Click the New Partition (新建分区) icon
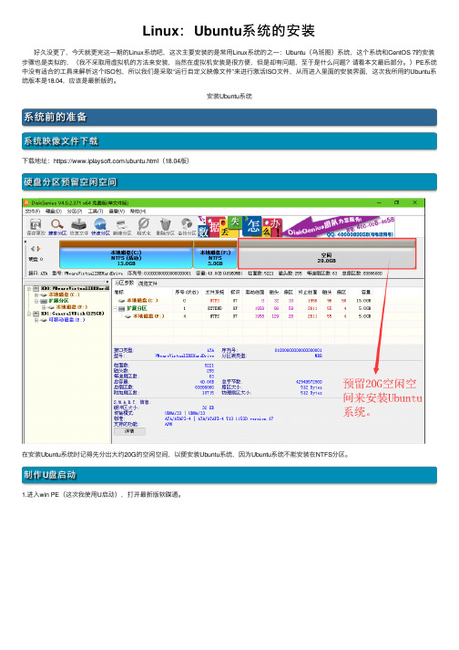The image size is (459, 650). pos(122,227)
